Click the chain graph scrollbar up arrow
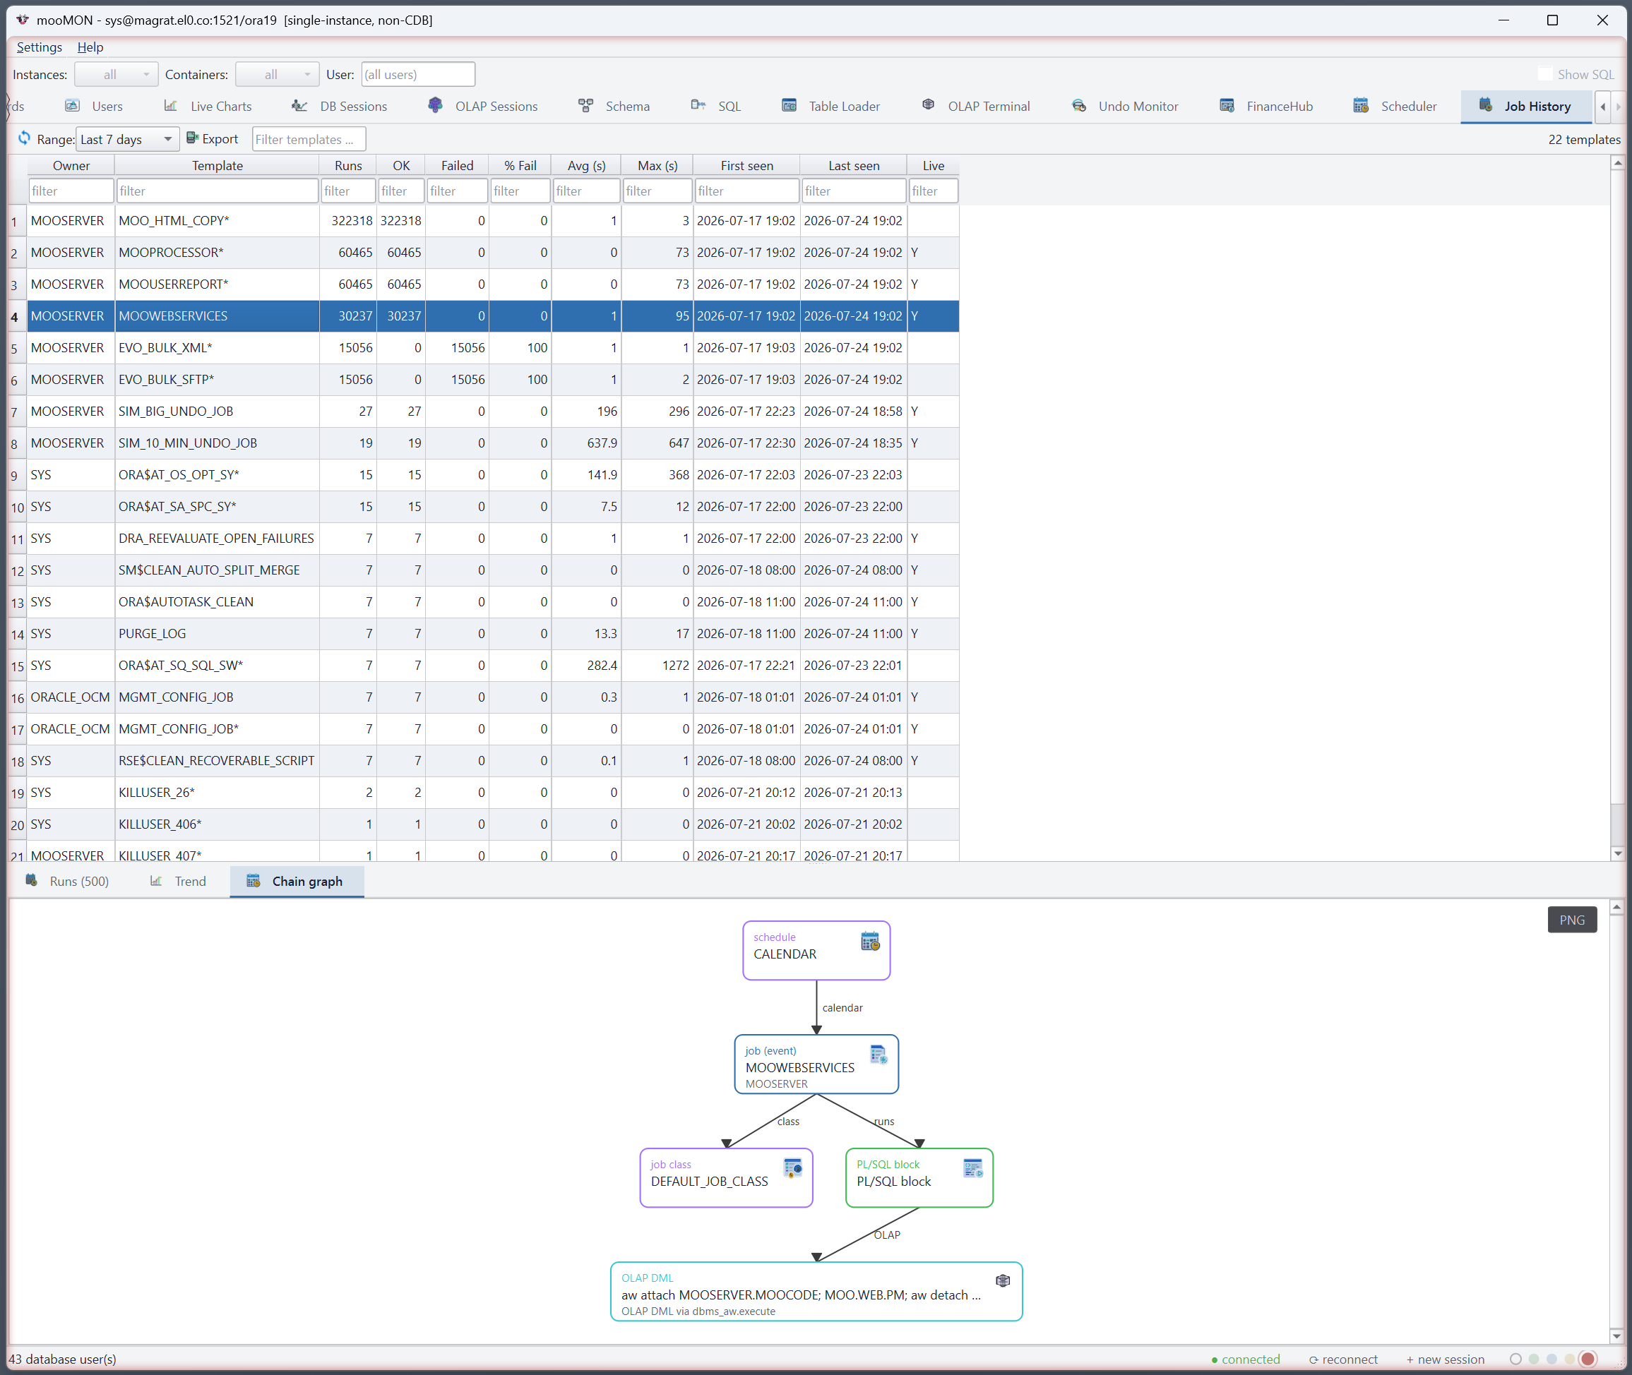1632x1375 pixels. [1617, 906]
